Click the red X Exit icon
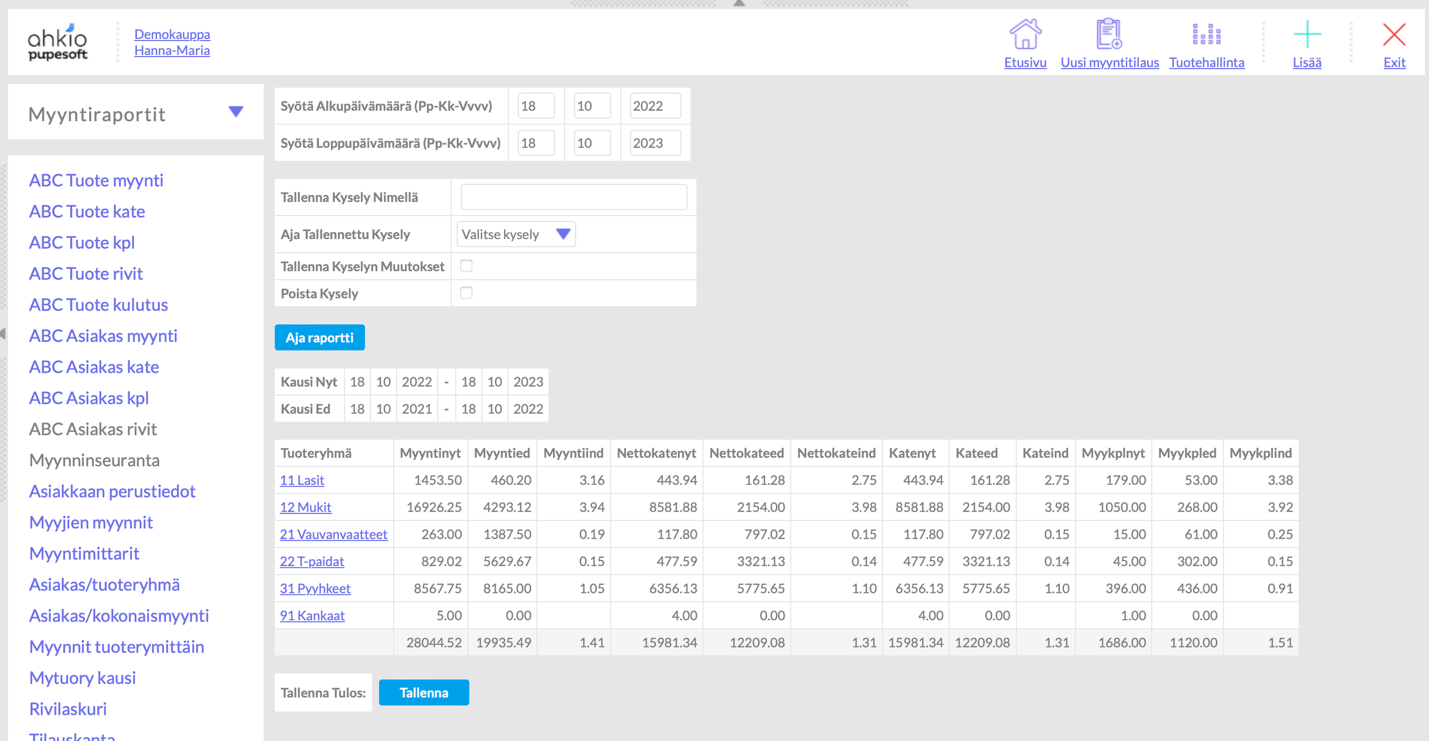Image resolution: width=1429 pixels, height=741 pixels. coord(1394,34)
